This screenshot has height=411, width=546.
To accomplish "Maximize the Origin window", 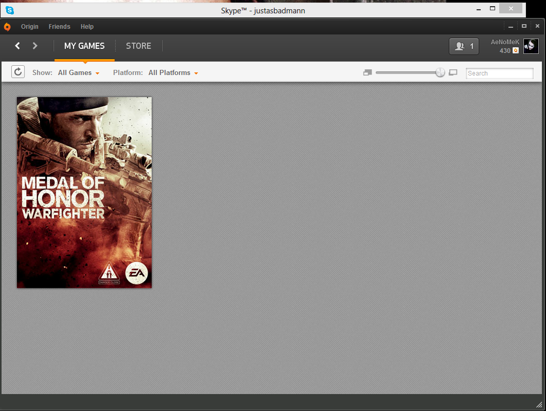I will (524, 26).
